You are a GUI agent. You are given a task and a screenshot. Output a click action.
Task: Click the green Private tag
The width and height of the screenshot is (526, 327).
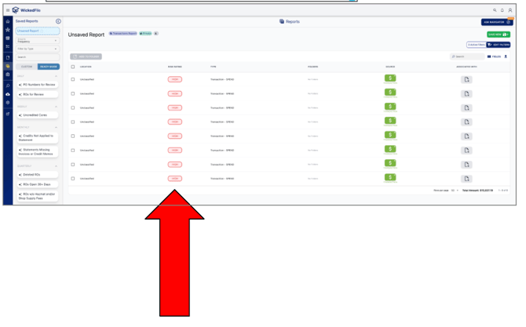(x=145, y=34)
